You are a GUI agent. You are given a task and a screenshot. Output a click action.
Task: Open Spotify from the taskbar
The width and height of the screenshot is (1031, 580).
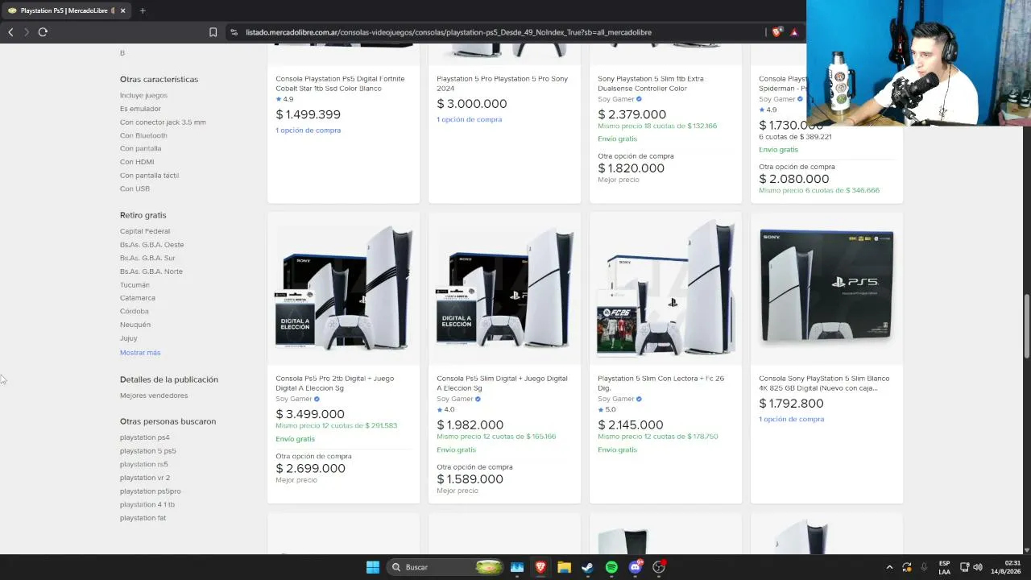coord(611,567)
